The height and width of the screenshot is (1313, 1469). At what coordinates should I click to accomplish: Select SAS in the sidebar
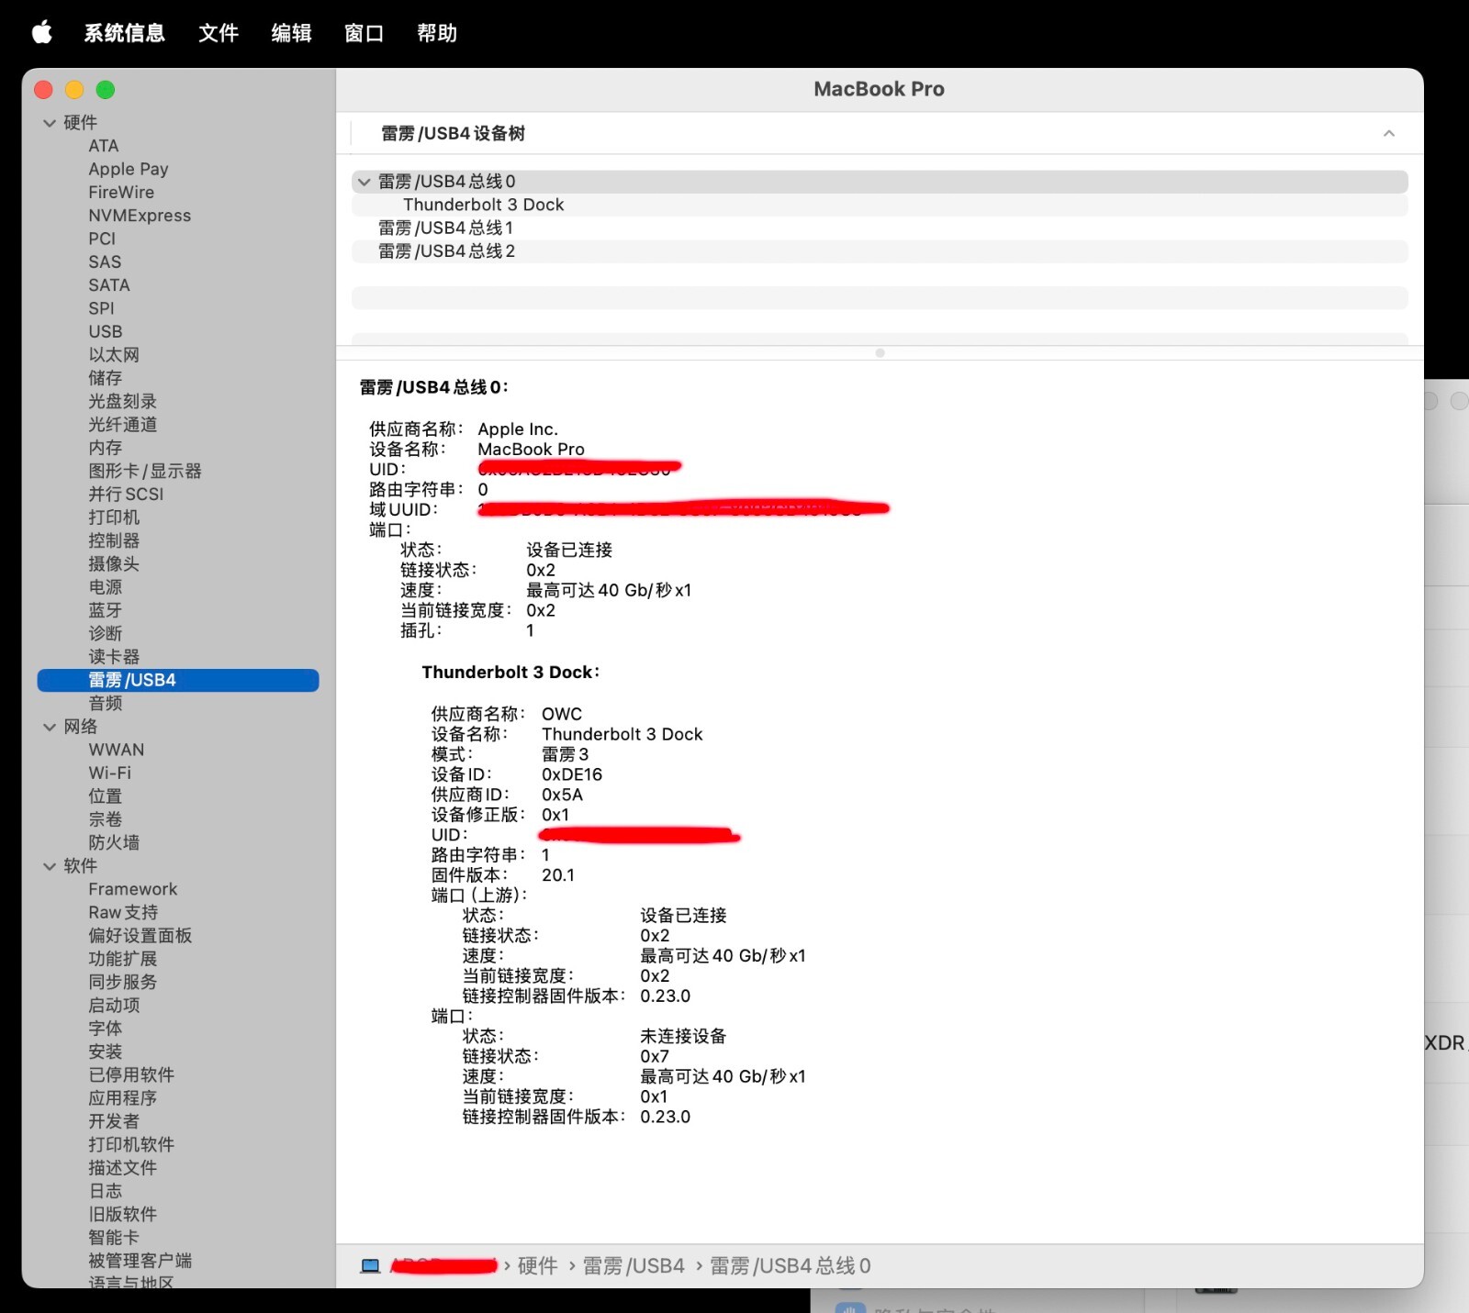pyautogui.click(x=105, y=262)
